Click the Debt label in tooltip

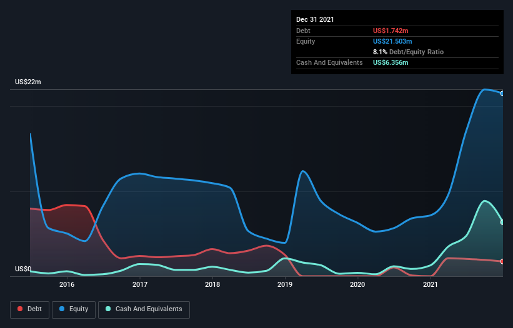click(303, 31)
